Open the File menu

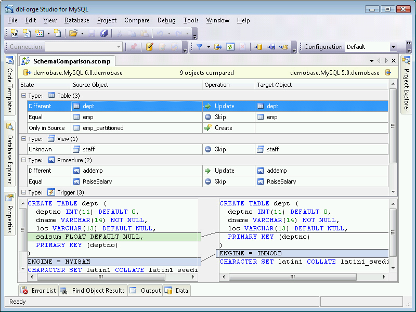(12, 20)
